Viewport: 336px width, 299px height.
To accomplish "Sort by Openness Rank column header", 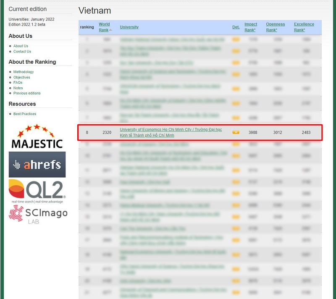I will pos(275,27).
